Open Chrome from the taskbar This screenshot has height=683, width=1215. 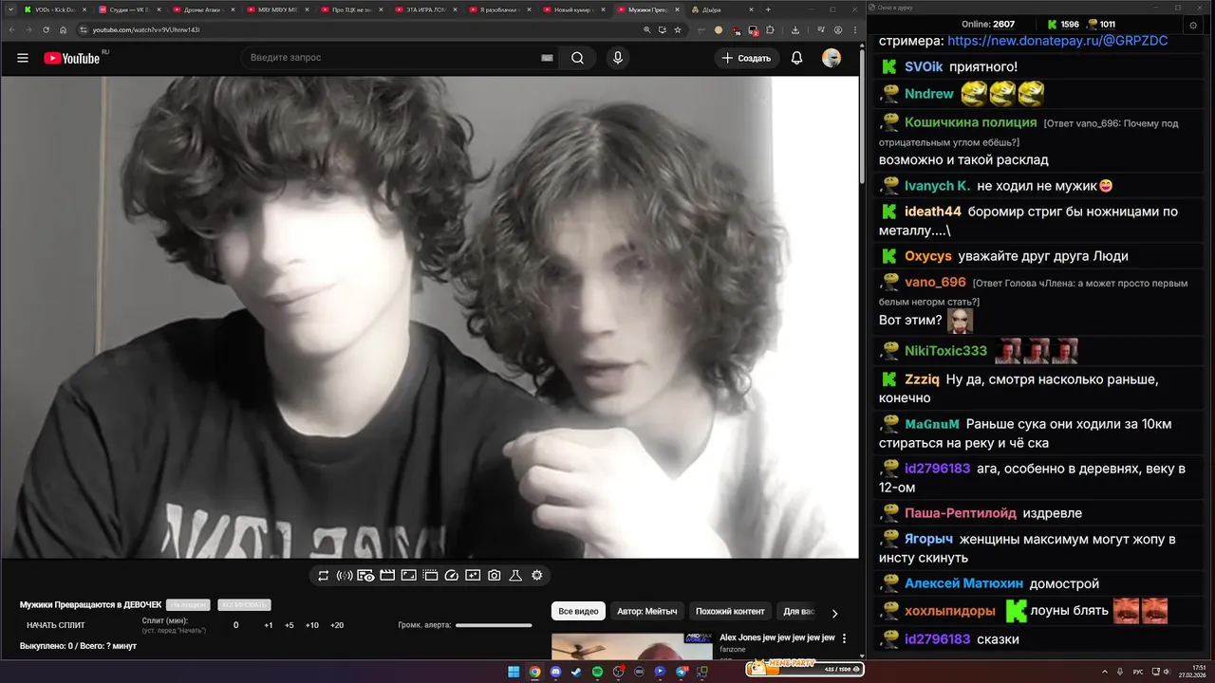pyautogui.click(x=534, y=672)
